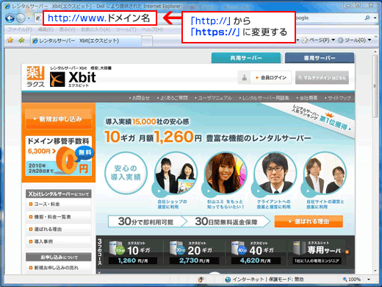The image size is (382, 287).
Task: Open the 選ばれる理由 sidebar link
Action: pyautogui.click(x=59, y=229)
